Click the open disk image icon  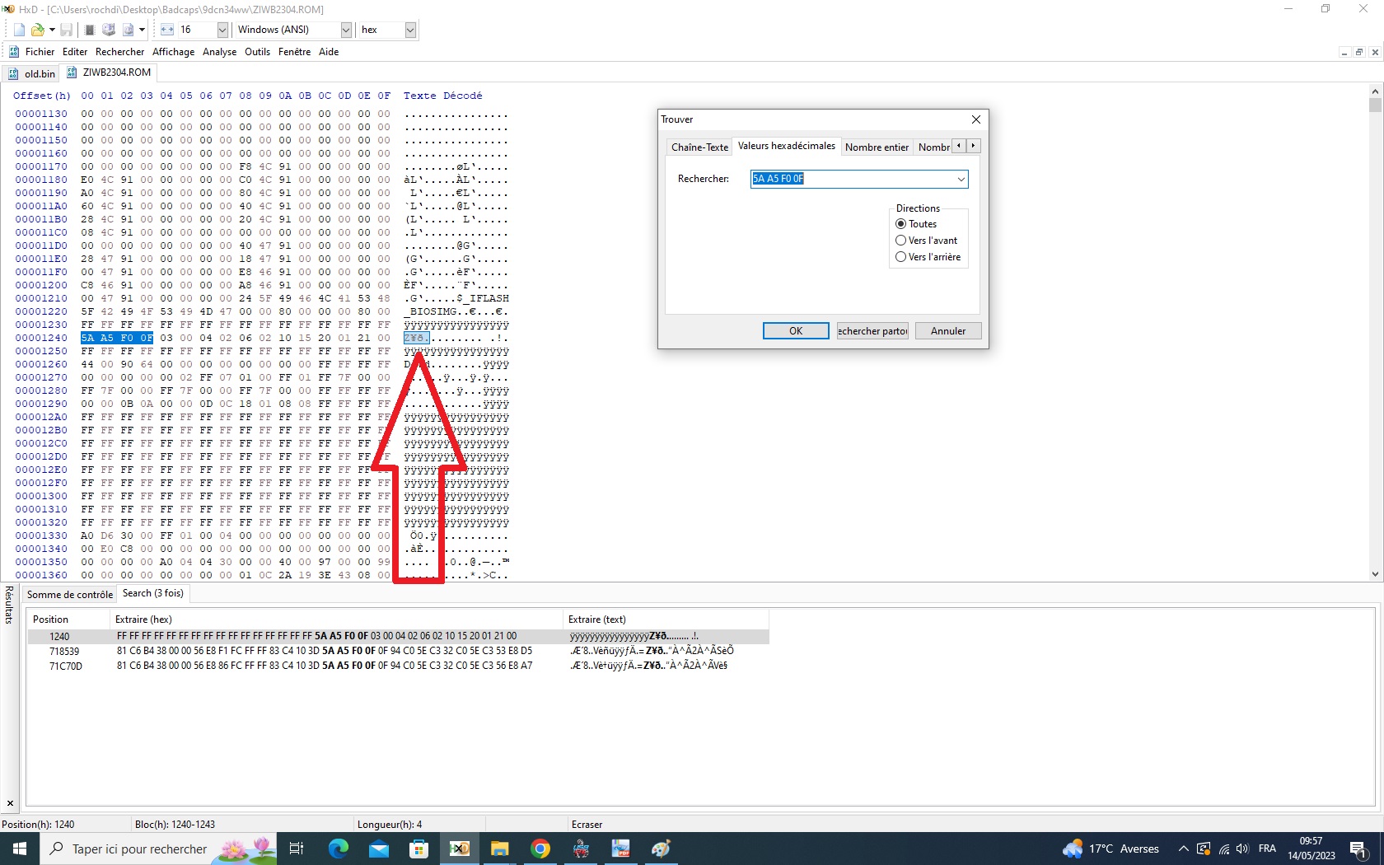coord(128,30)
